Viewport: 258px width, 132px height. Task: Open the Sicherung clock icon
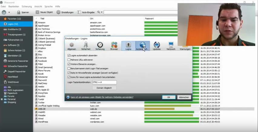[x=100, y=46]
